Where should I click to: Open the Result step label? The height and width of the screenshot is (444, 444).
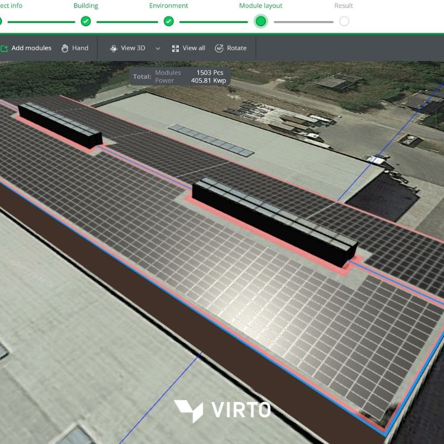point(343,6)
